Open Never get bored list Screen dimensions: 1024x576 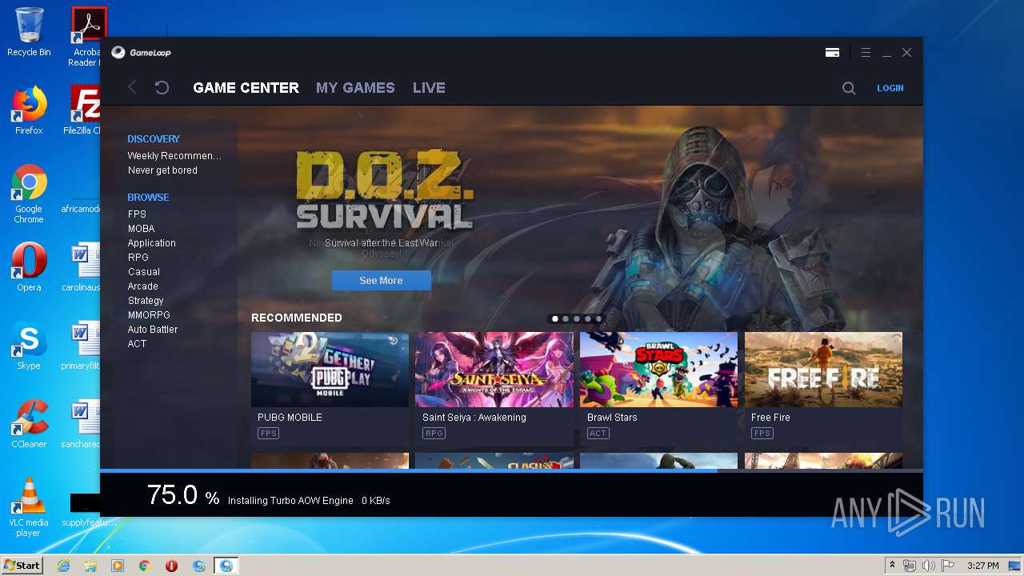pyautogui.click(x=162, y=170)
